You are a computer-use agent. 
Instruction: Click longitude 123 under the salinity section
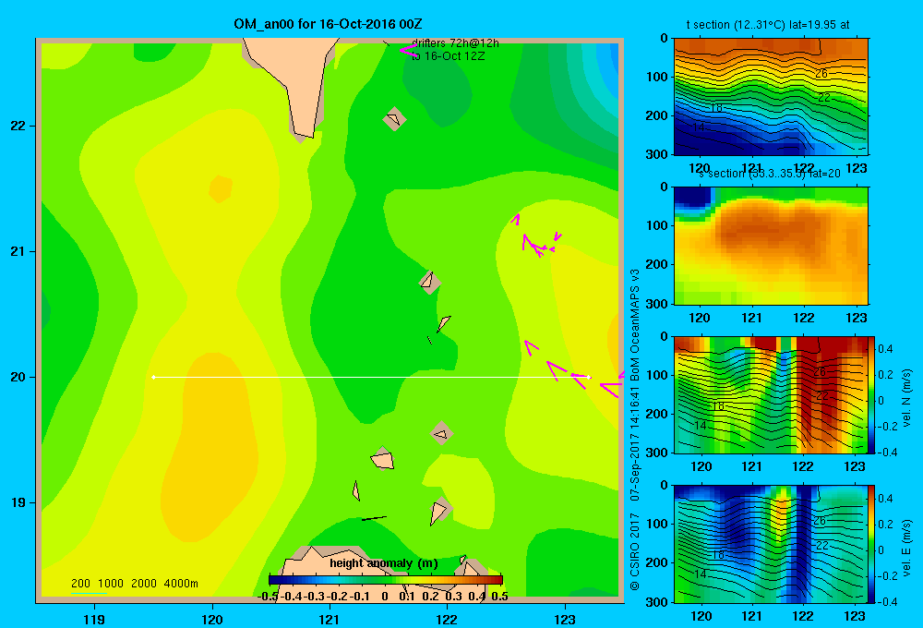tap(856, 318)
